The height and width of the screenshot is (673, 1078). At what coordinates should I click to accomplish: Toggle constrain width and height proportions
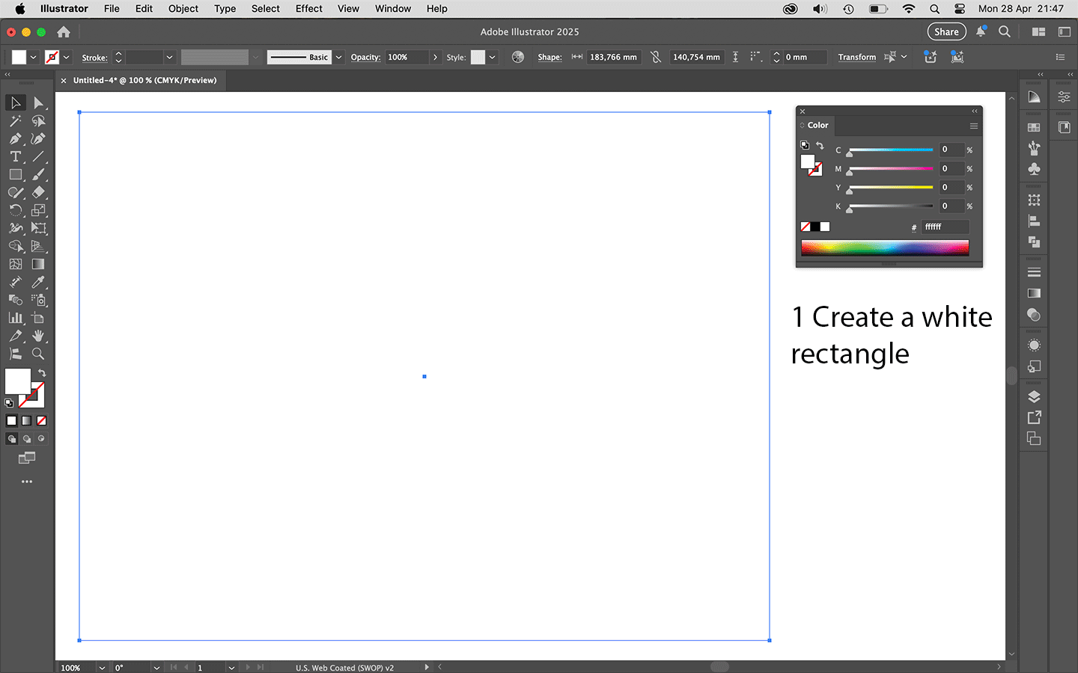click(656, 57)
